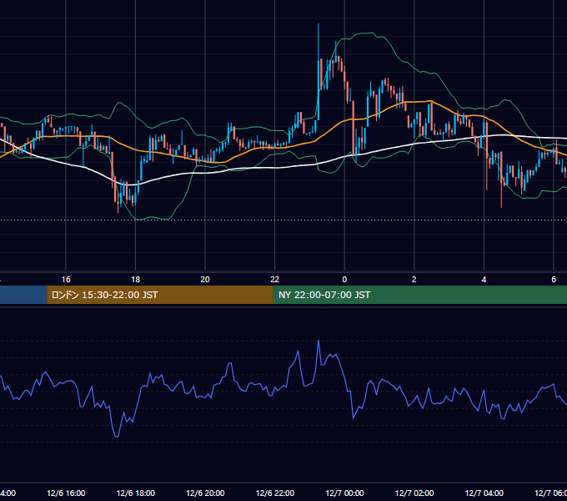Click the blue session bar left of ロンドン
The height and width of the screenshot is (501, 567).
[x=23, y=295]
